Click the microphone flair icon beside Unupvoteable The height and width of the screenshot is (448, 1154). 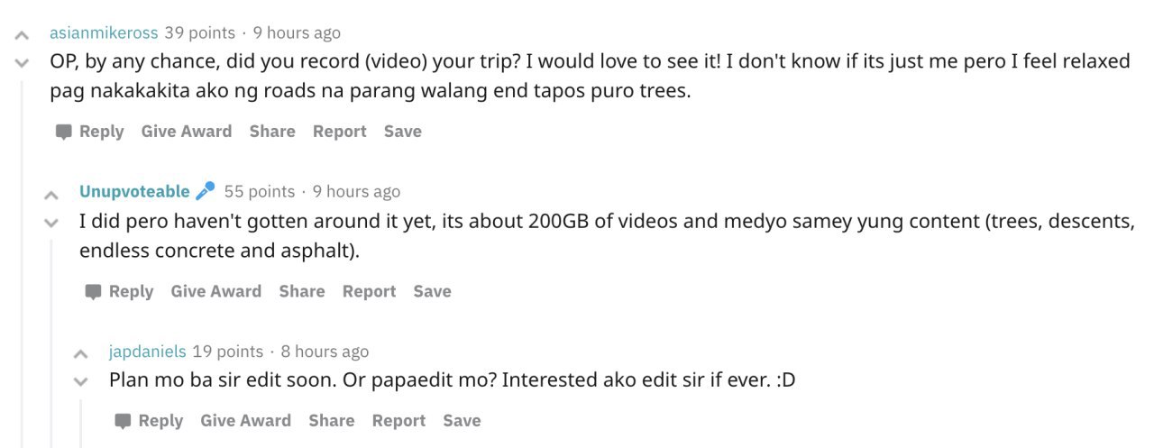tap(206, 191)
